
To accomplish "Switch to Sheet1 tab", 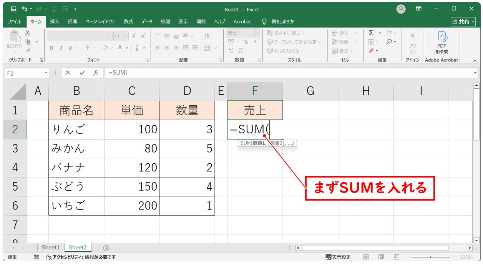I will pos(51,247).
